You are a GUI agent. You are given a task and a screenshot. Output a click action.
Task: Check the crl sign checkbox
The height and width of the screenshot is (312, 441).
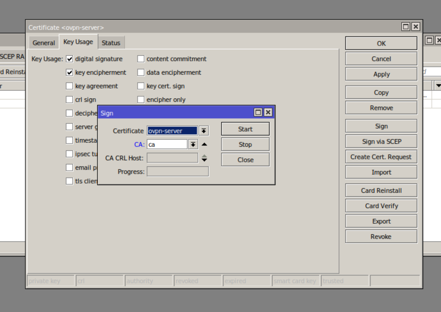click(x=69, y=99)
